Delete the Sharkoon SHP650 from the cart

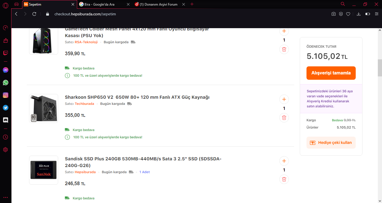click(284, 118)
